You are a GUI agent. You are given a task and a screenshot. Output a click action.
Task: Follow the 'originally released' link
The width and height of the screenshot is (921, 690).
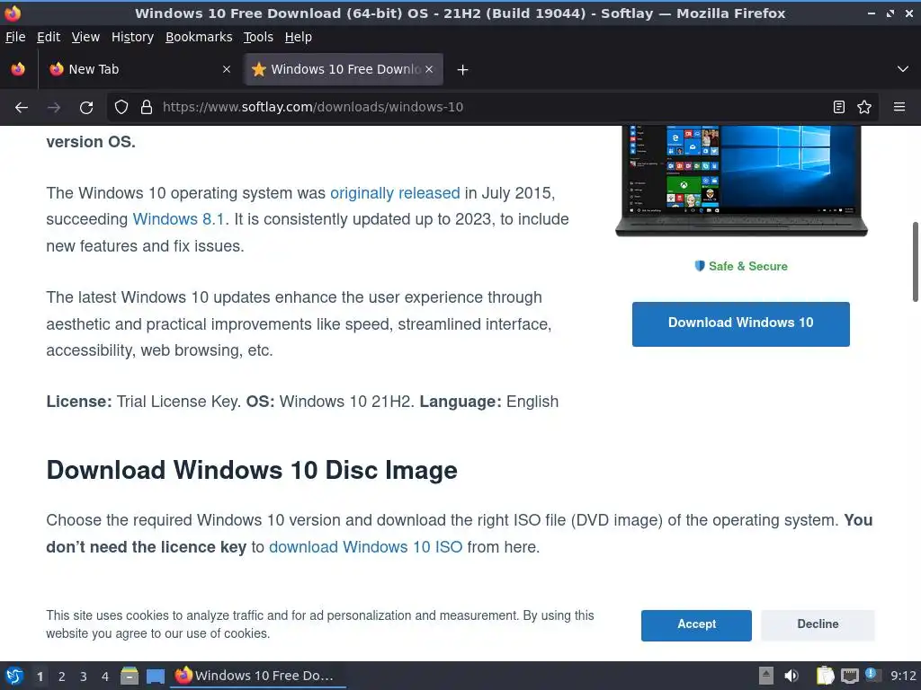395,193
